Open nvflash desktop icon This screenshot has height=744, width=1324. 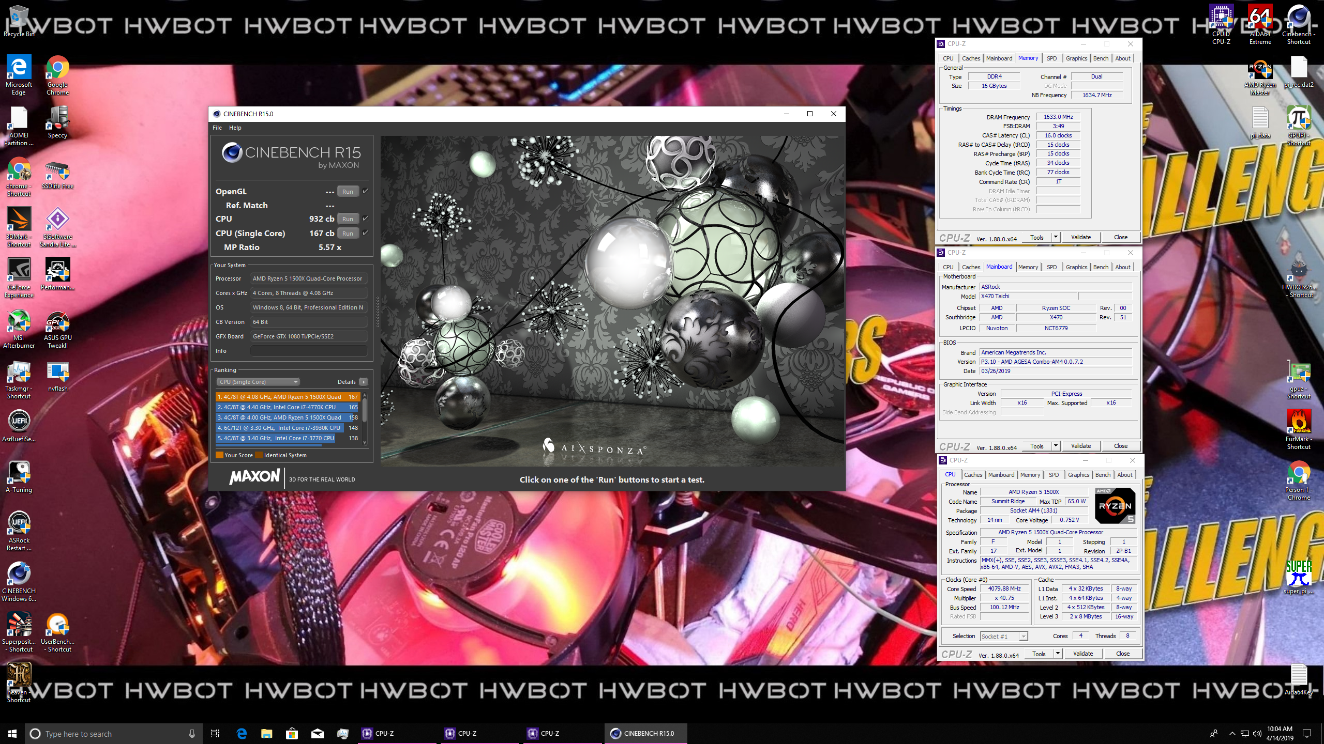point(57,377)
